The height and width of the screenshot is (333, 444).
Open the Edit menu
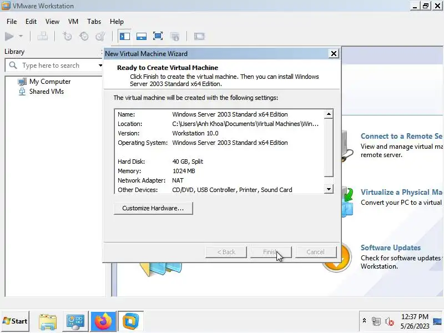point(31,22)
